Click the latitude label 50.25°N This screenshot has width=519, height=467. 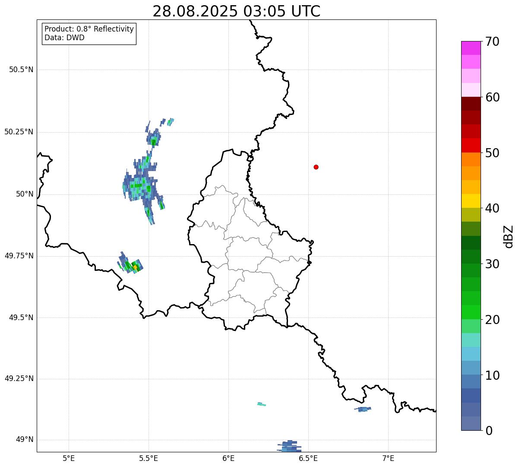click(19, 132)
